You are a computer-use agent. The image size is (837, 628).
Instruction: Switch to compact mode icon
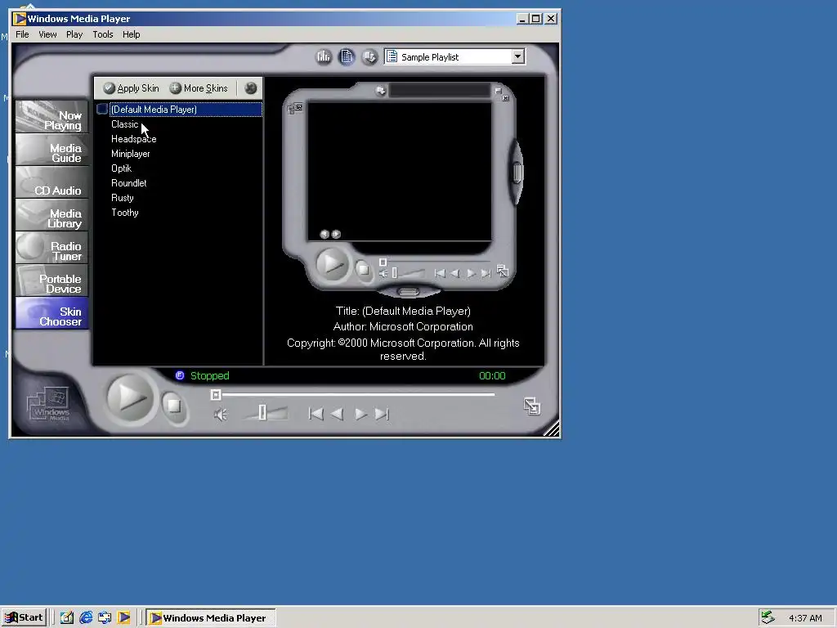click(x=531, y=406)
